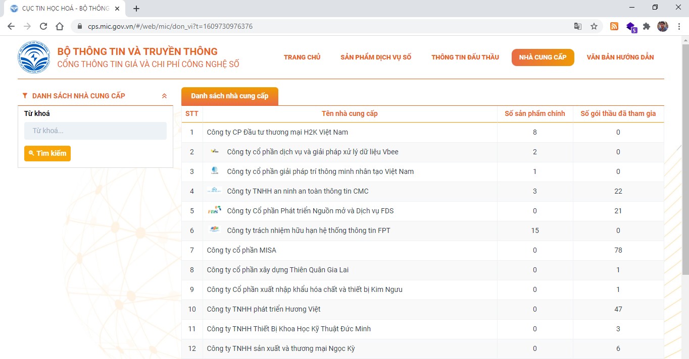Open SẢN PHẨM DỊCH VỤ SỐ menu

coord(376,57)
